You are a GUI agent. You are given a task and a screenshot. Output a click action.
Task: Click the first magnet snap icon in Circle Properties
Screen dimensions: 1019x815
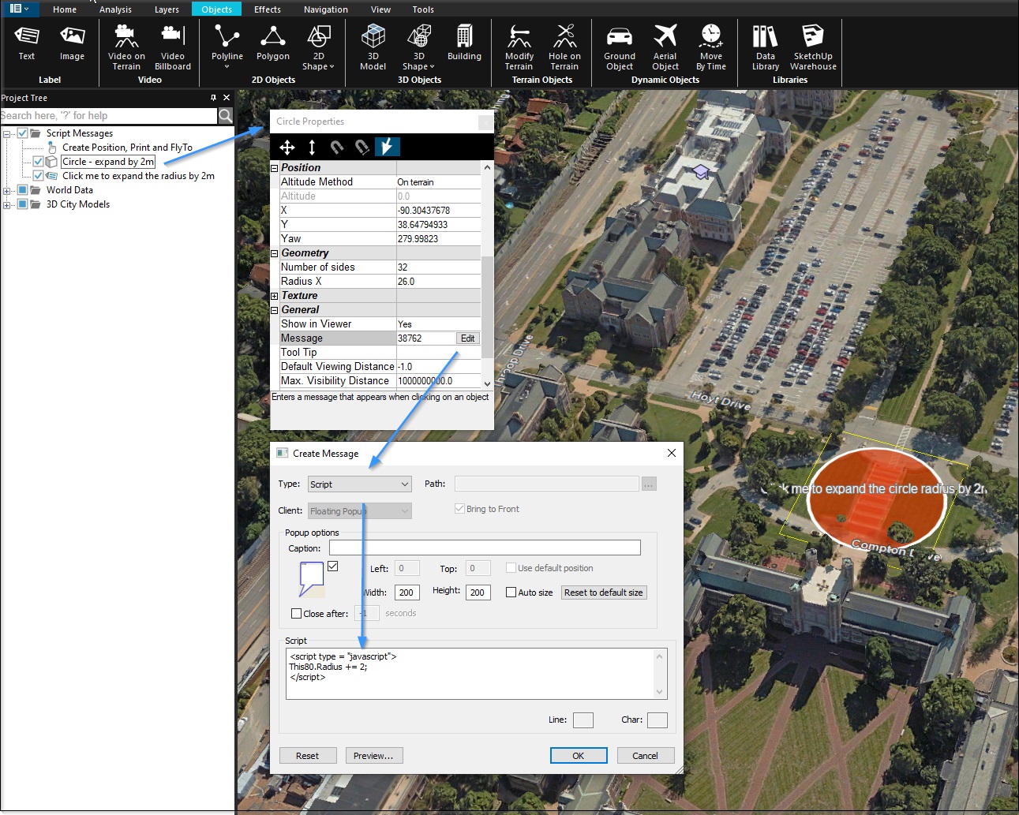337,147
